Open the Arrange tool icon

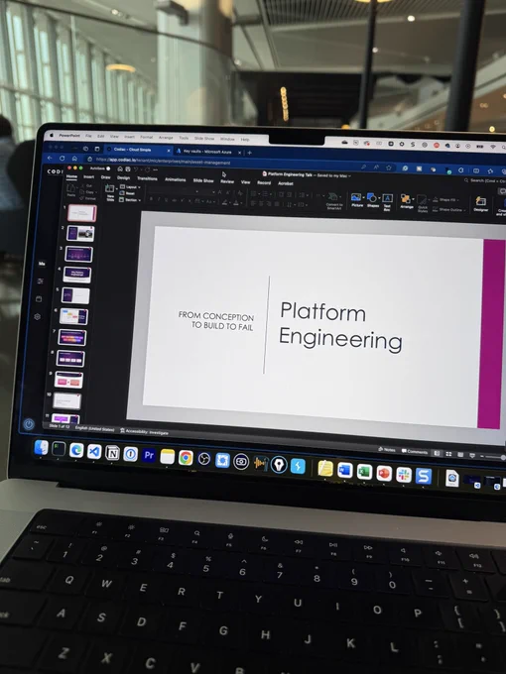tap(406, 199)
